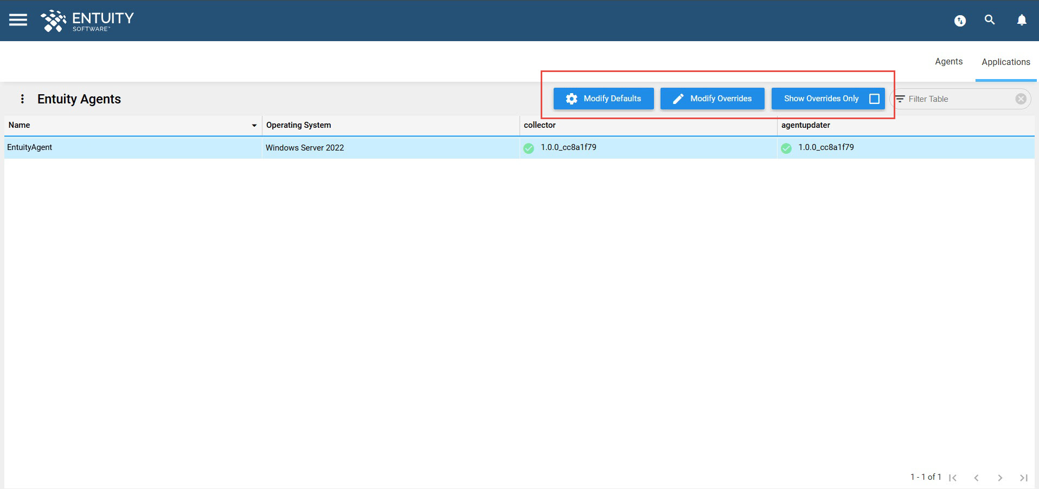Go to the last page of results

pos(1024,478)
